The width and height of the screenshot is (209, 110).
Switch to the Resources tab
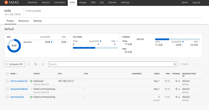(x=24, y=21)
